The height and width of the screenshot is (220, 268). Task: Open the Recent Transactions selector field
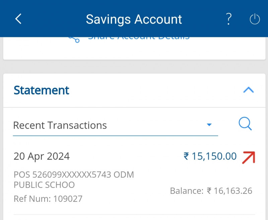111,126
